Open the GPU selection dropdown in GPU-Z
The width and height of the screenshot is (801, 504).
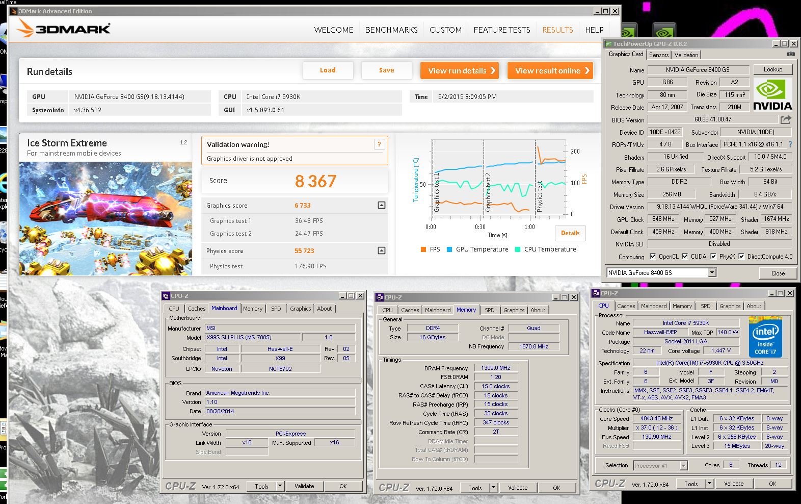712,272
